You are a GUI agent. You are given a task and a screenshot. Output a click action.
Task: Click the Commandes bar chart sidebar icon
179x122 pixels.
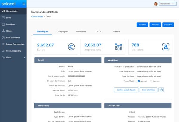point(3,11)
